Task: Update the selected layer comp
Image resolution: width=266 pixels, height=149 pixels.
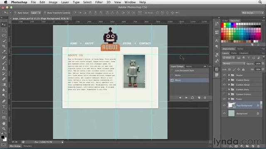Action: tap(192, 98)
